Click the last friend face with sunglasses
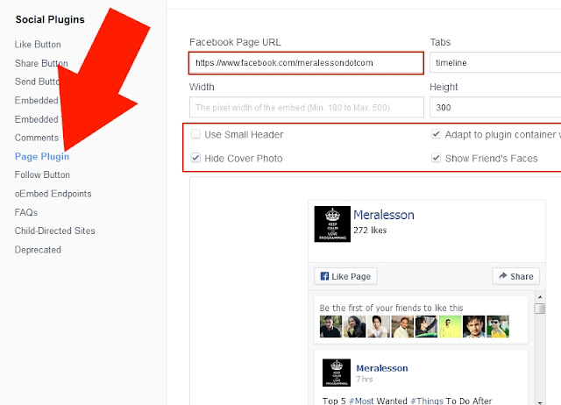Image resolution: width=561 pixels, height=405 pixels. [x=498, y=326]
